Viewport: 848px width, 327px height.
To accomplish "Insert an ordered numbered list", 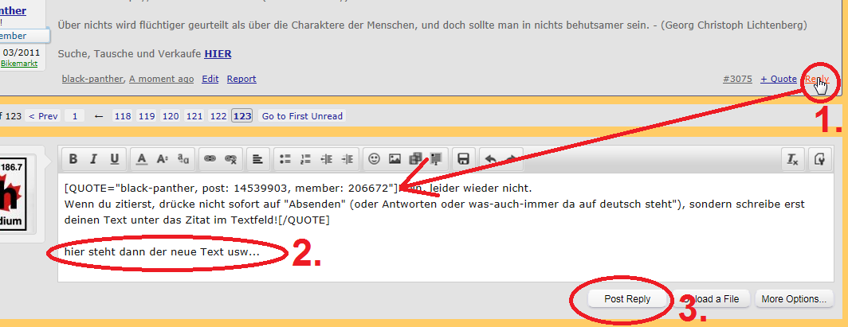I will pyautogui.click(x=305, y=158).
